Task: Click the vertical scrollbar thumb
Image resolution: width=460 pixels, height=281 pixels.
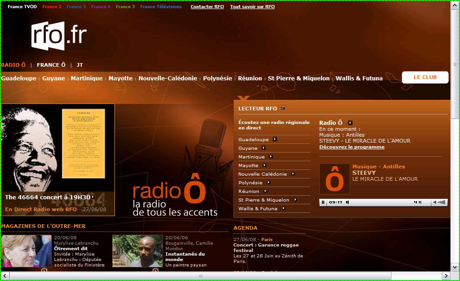Action: [x=455, y=64]
